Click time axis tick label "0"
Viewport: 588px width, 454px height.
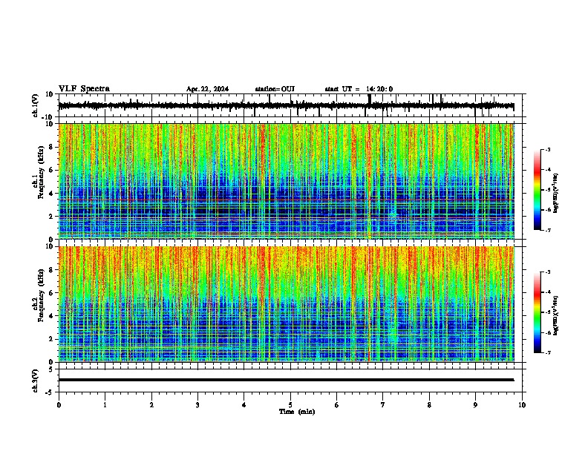[x=59, y=405]
